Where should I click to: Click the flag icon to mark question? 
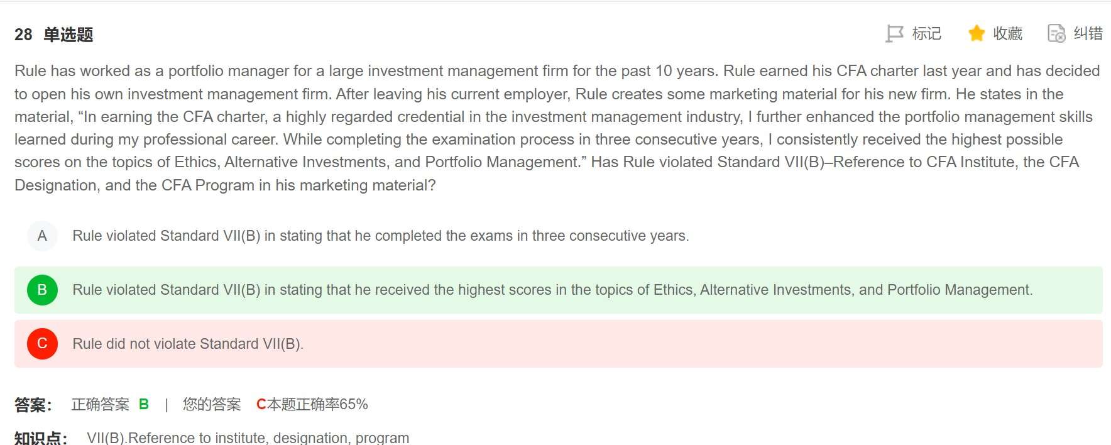point(894,33)
